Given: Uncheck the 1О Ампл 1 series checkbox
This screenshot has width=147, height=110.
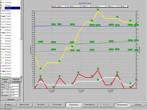Looking at the screenshot, I should point(1,5).
